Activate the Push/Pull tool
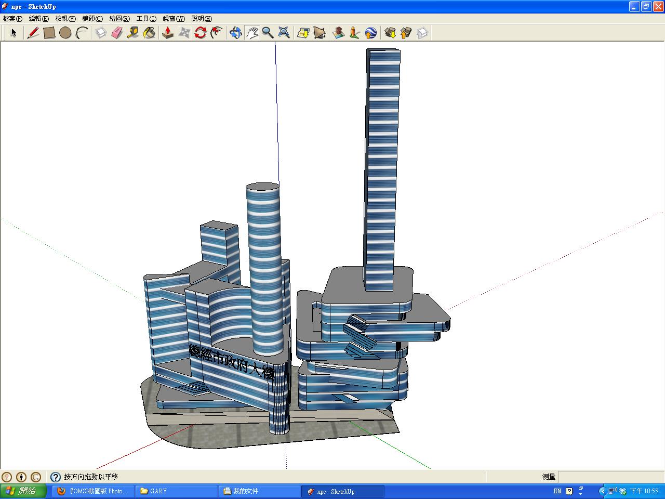The image size is (665, 499). click(168, 33)
